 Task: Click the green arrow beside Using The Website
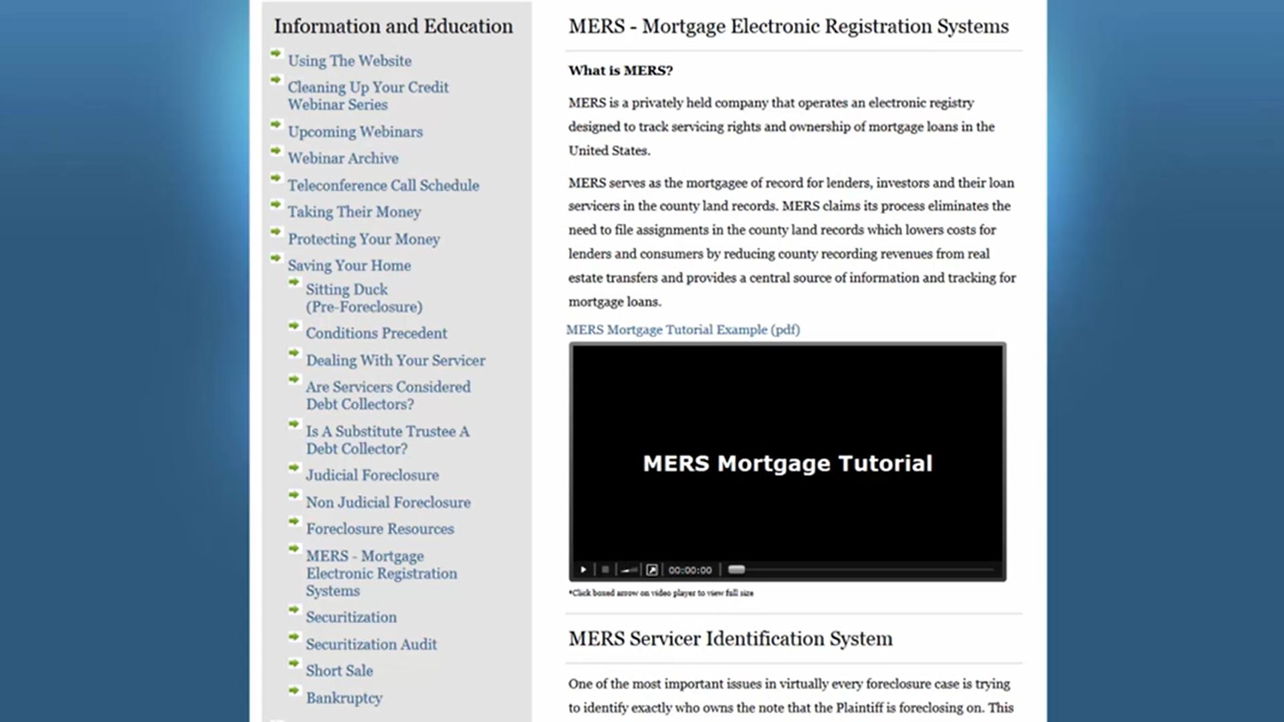[x=276, y=53]
